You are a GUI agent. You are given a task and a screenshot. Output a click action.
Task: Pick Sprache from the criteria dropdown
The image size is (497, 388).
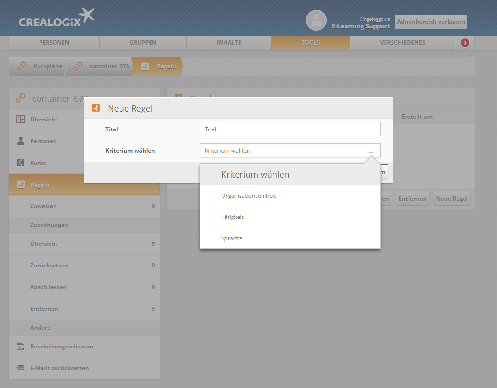pos(290,238)
